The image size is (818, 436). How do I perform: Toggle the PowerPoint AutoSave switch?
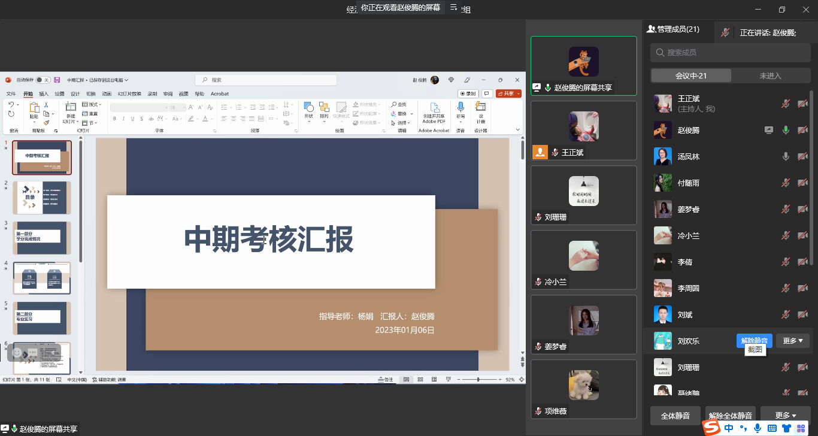click(x=43, y=80)
